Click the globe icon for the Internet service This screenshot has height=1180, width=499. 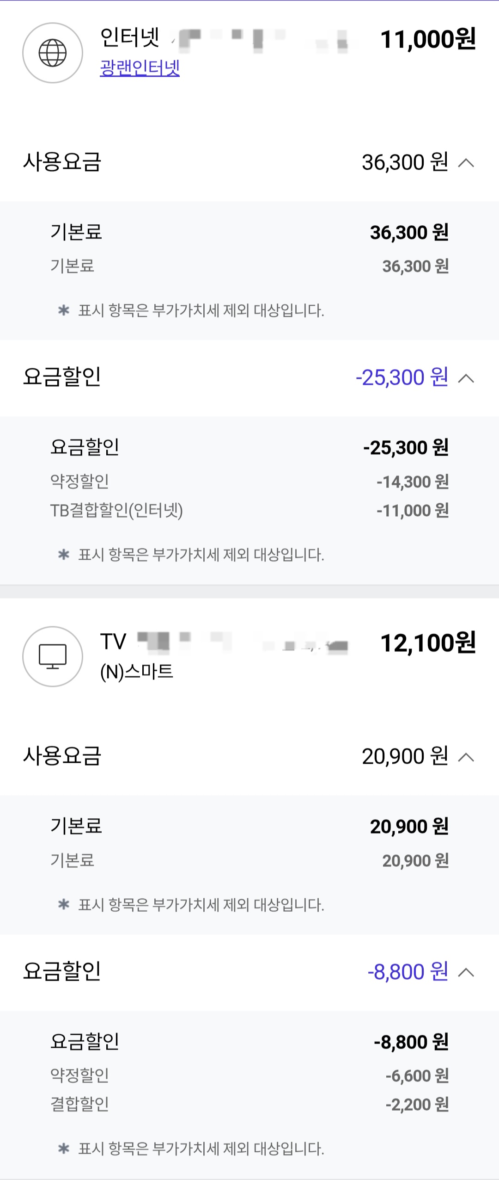coord(53,53)
